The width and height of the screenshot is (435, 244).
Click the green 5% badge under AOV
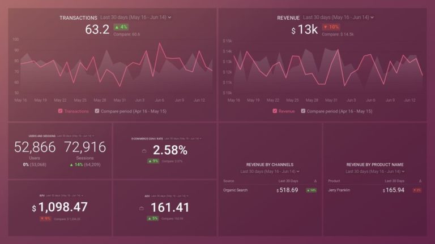tap(153, 218)
